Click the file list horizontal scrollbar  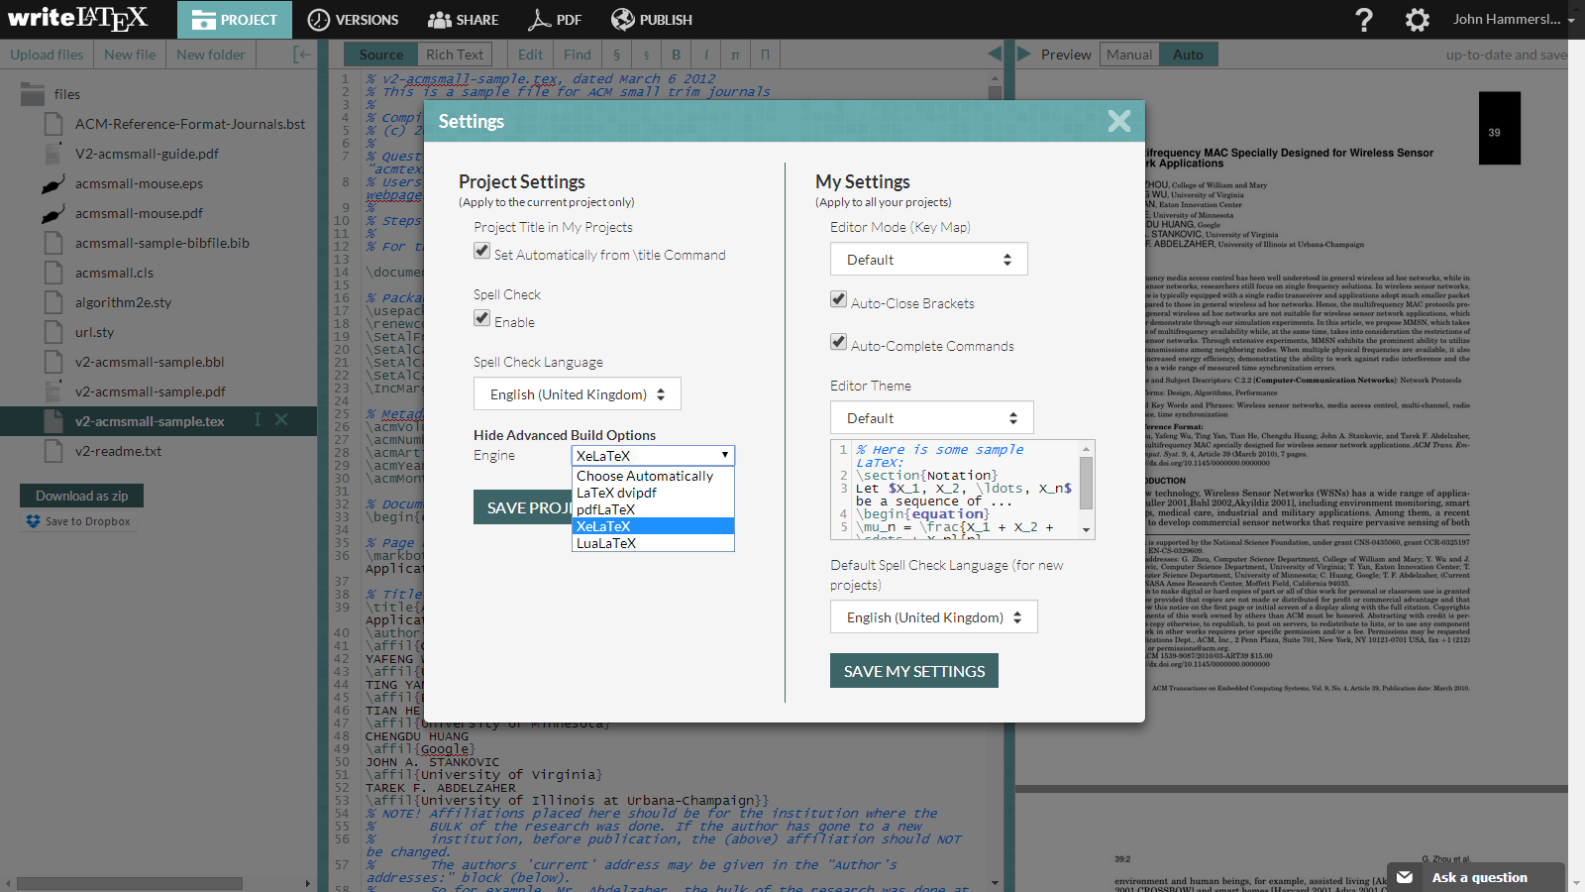[x=130, y=883]
